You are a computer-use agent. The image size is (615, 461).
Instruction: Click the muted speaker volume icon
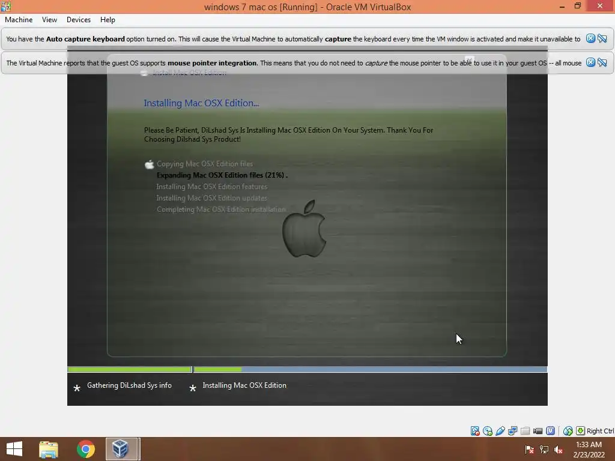tap(559, 450)
